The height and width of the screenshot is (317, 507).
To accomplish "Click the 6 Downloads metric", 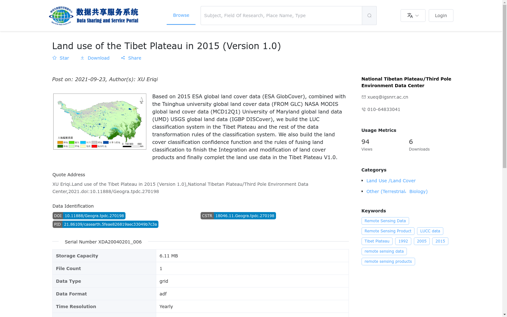I will coord(419,145).
